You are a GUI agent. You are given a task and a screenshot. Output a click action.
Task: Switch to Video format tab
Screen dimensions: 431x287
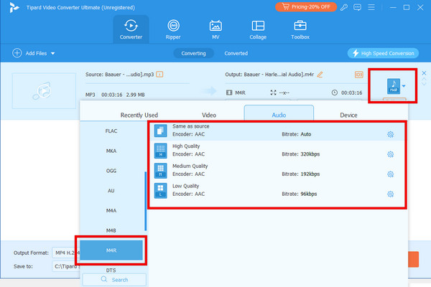209,115
